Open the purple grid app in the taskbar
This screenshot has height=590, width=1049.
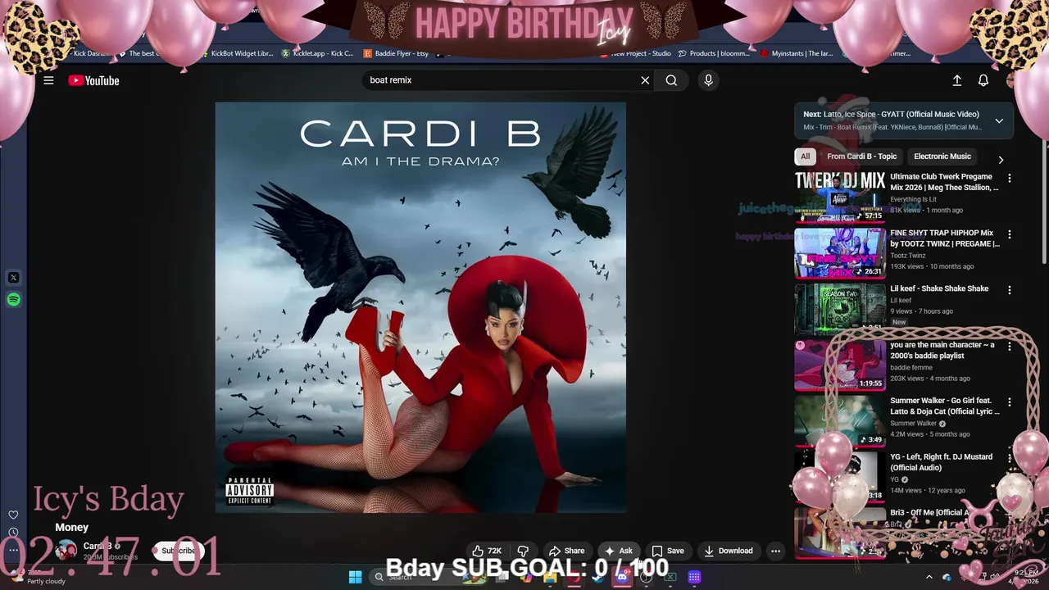[x=694, y=577]
